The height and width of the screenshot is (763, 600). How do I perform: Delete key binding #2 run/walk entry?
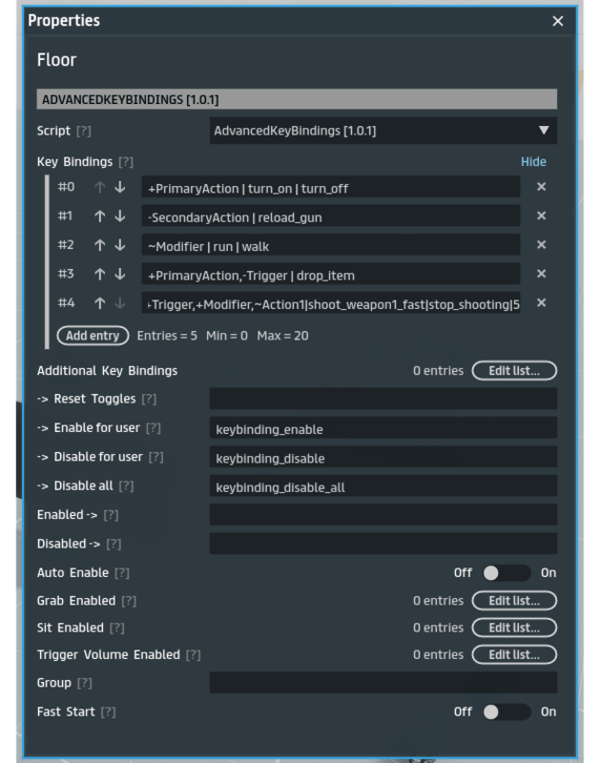pyautogui.click(x=541, y=245)
